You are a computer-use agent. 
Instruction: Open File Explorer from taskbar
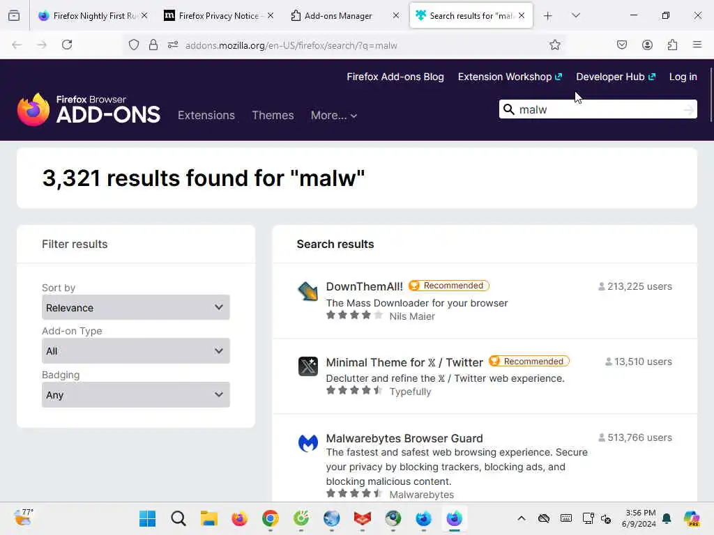tap(209, 518)
